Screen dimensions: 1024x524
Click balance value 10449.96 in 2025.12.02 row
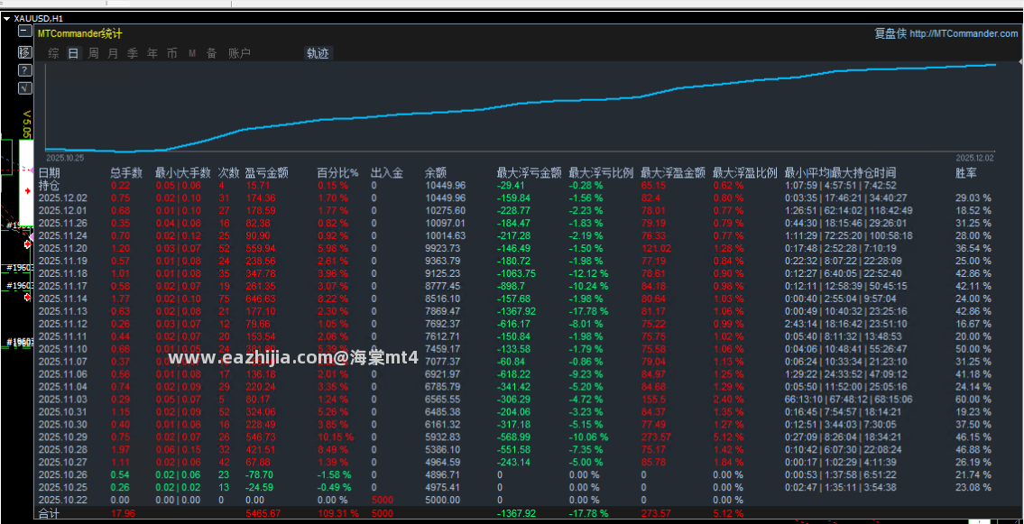tap(445, 198)
